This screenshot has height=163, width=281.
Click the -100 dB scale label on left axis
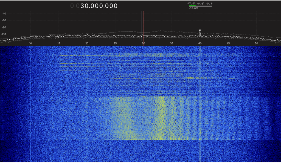4,34
